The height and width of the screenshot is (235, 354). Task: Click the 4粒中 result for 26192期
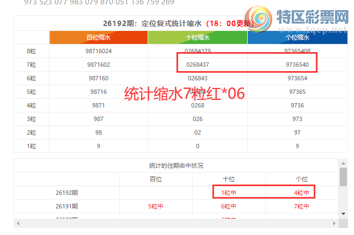point(302,193)
